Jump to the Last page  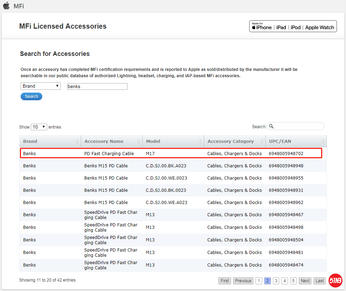tap(319, 281)
